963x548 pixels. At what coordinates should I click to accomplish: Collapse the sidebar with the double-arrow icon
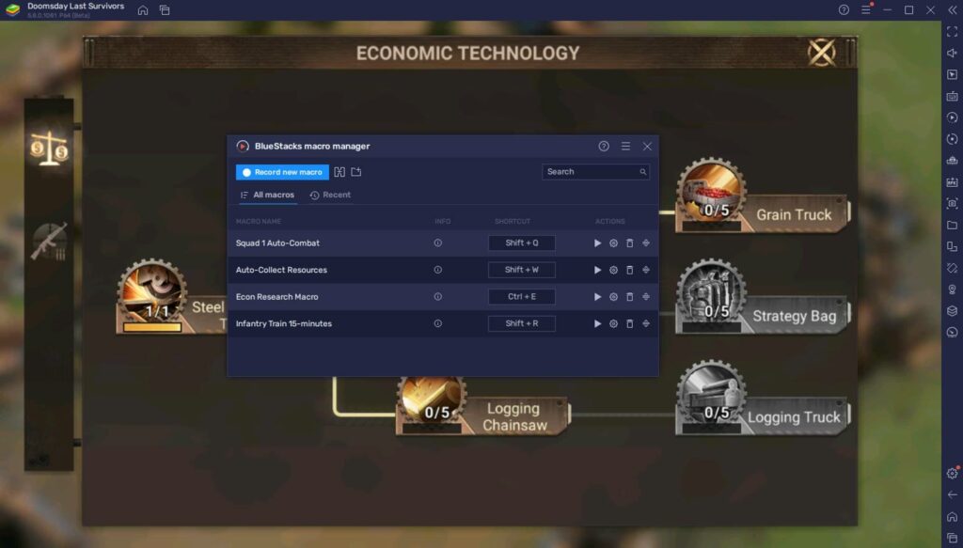pyautogui.click(x=952, y=30)
